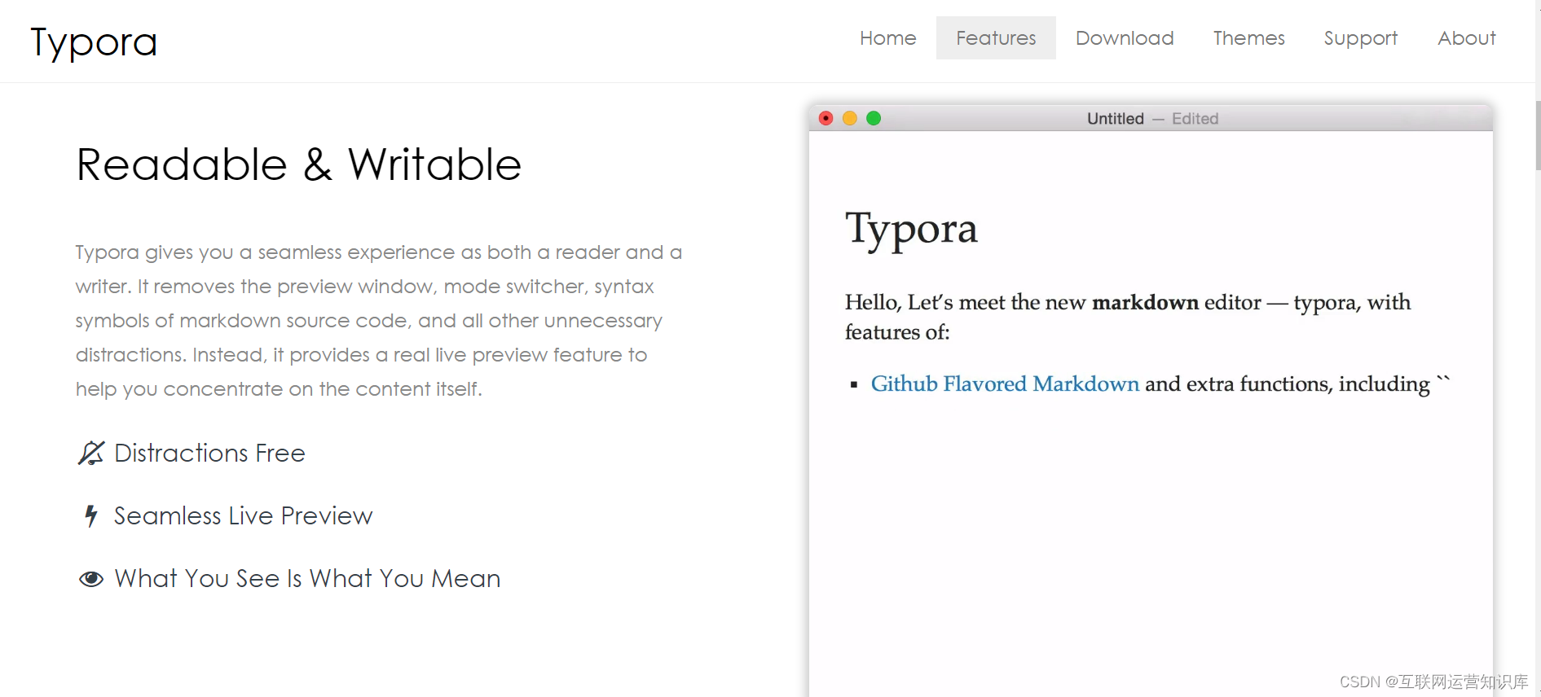Click the page vertical scrollbar thumb
The image size is (1541, 697).
[x=1538, y=135]
